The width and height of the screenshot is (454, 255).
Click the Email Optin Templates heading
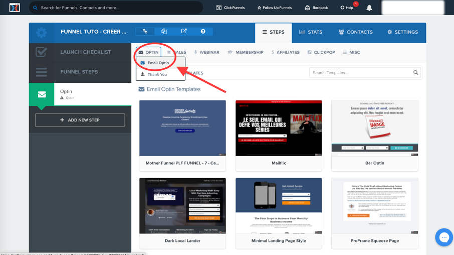[173, 89]
